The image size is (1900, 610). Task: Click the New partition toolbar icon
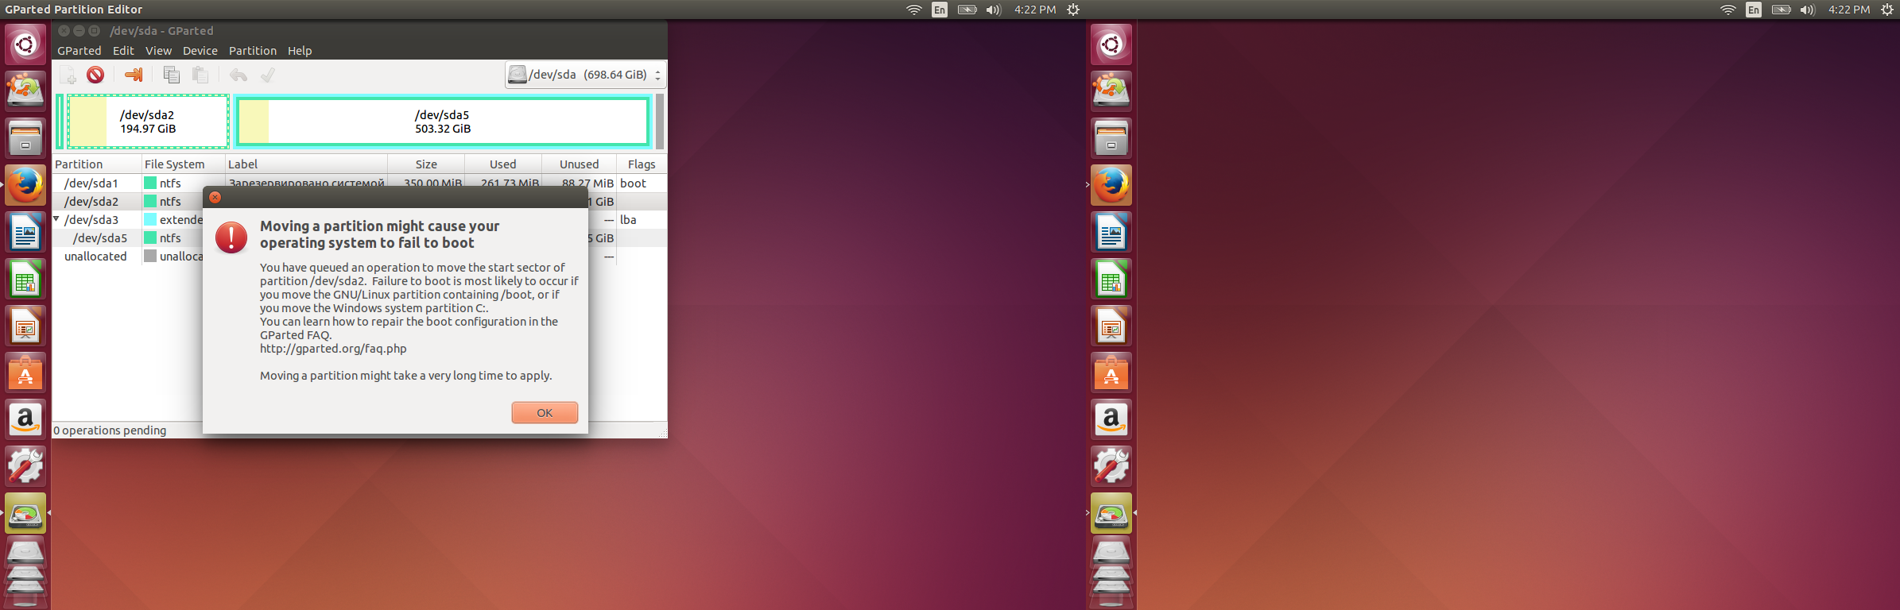tap(68, 75)
